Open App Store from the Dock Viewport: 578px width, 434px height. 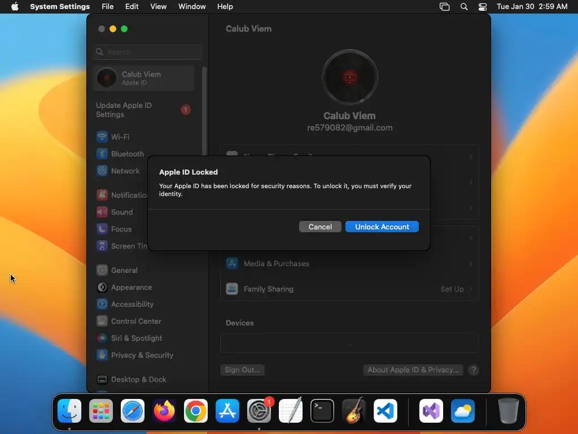tap(227, 410)
